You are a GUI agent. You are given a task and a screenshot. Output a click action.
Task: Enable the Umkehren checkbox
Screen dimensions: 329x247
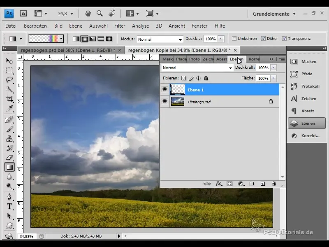(234, 39)
